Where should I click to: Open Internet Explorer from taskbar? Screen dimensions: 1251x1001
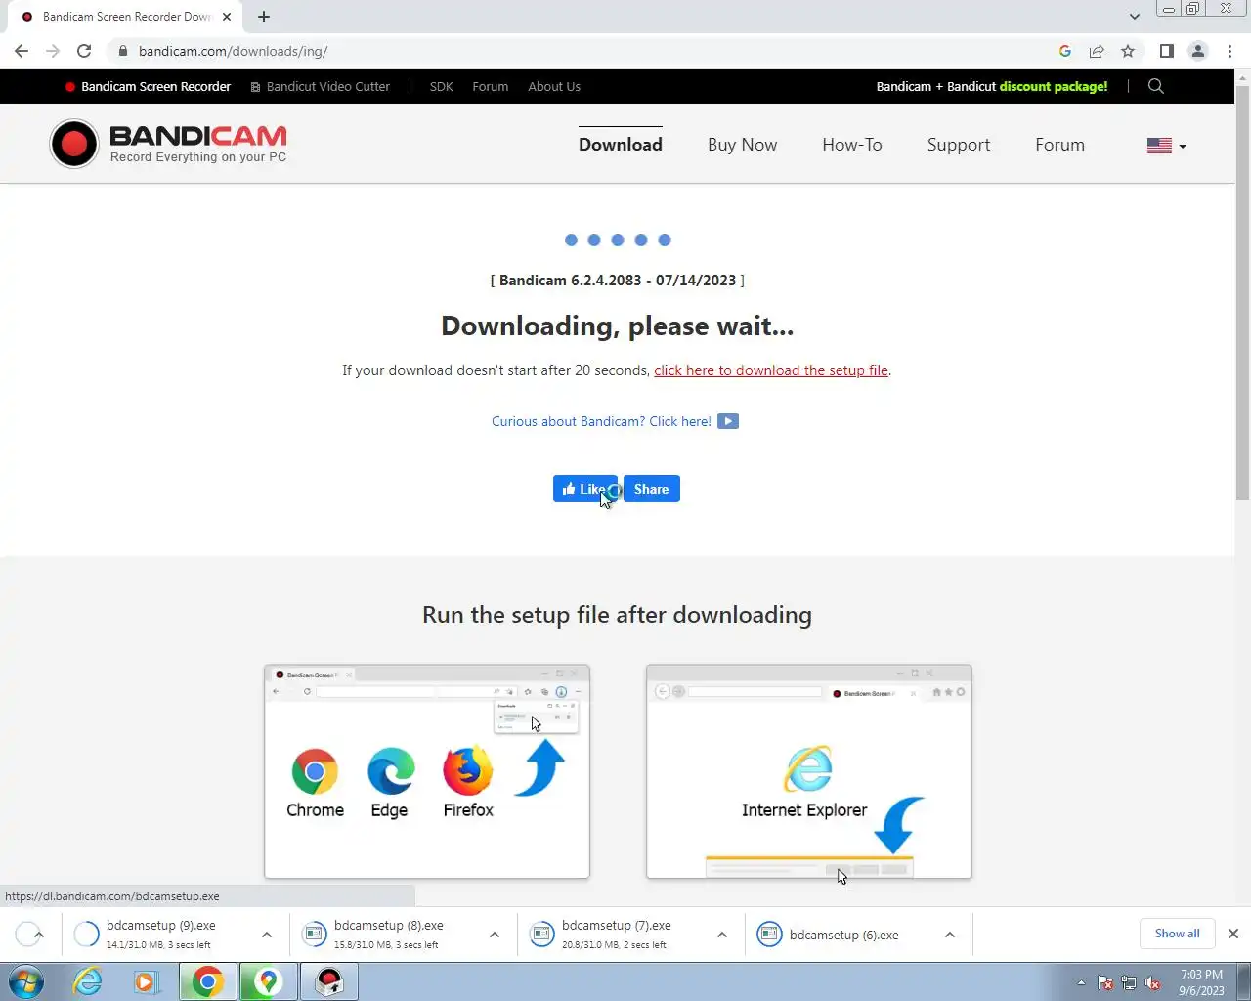pyautogui.click(x=88, y=981)
